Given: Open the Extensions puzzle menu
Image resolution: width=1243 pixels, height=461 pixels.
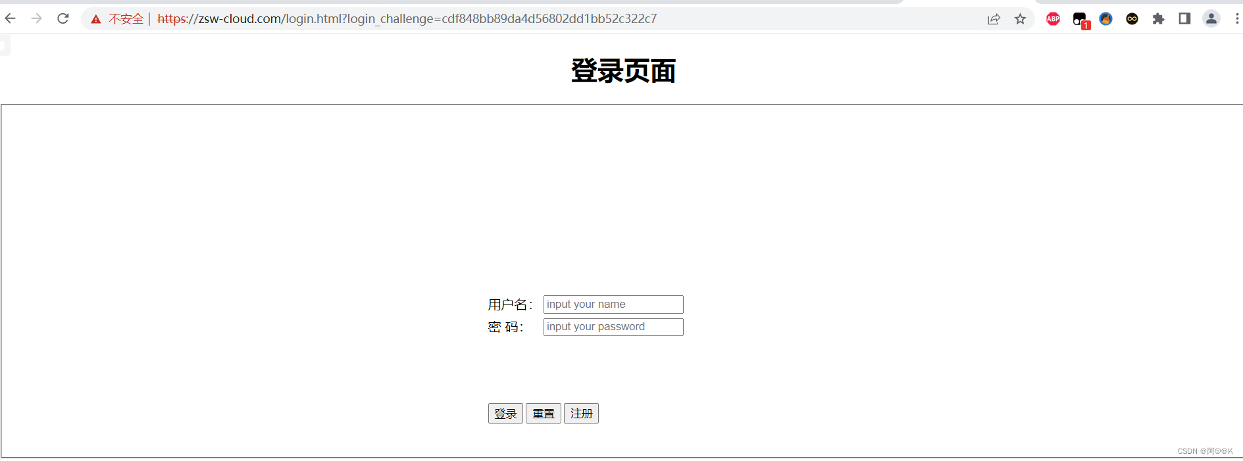Looking at the screenshot, I should [1158, 19].
